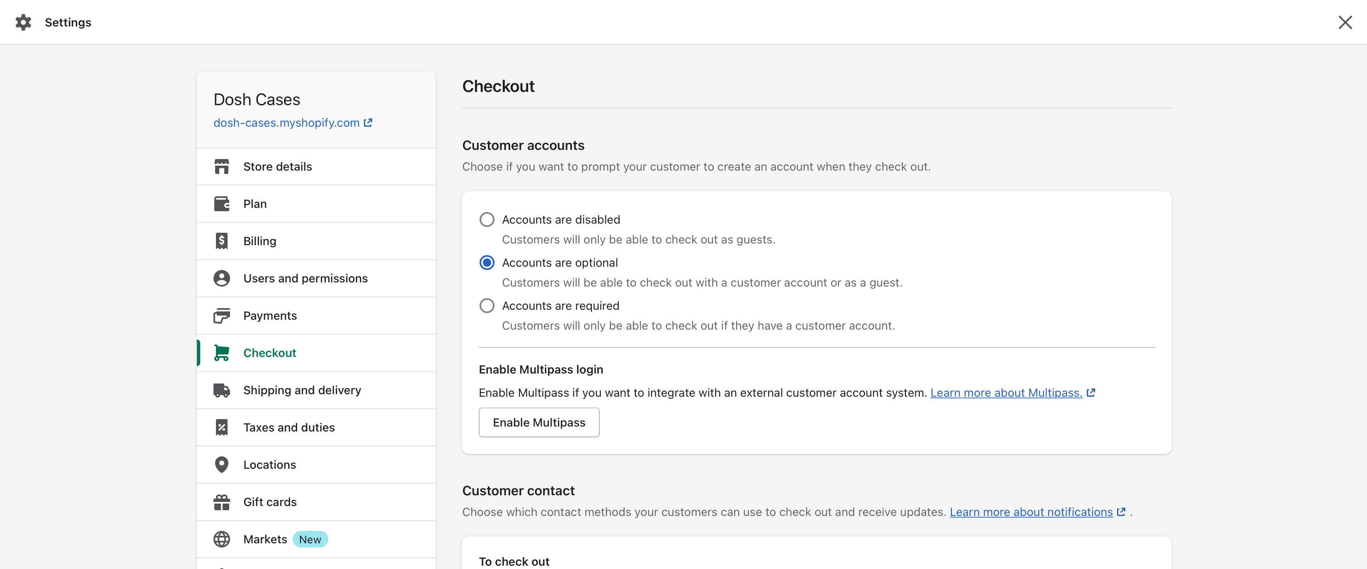Screen dimensions: 1367x569
Task: Select Accounts are disabled option
Action: tap(487, 219)
